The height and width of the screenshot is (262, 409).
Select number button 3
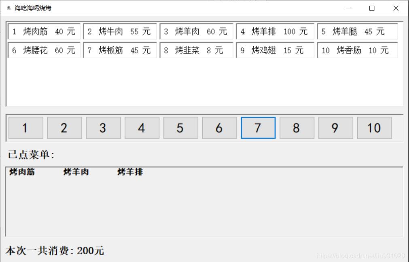click(x=103, y=128)
